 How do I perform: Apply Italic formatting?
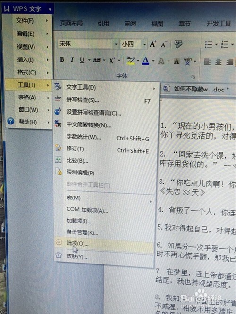click(72, 60)
